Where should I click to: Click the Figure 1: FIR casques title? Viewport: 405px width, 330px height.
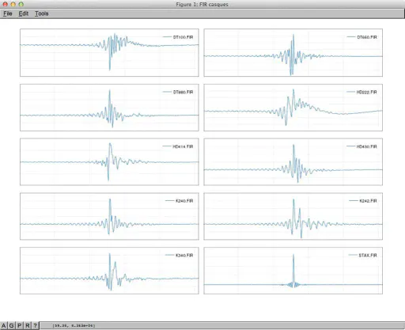click(202, 4)
